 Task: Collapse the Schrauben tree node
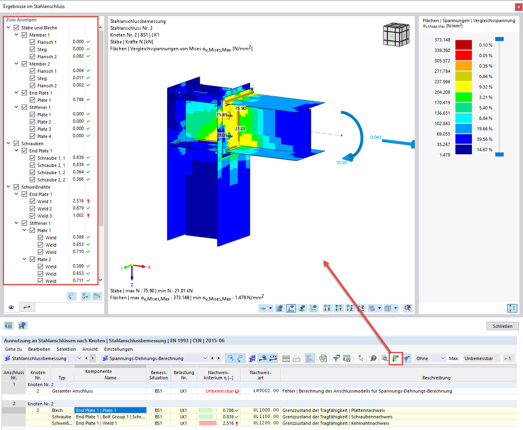(8, 143)
